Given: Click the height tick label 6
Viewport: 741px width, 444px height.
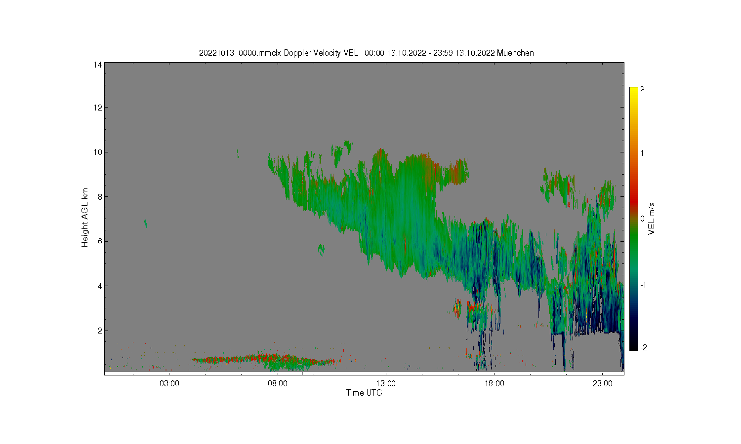Looking at the screenshot, I should (100, 241).
